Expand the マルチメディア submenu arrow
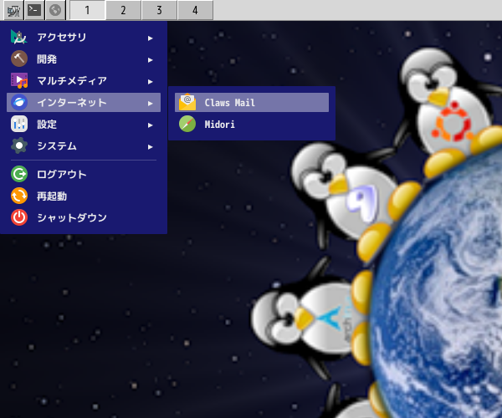The width and height of the screenshot is (502, 418). (150, 82)
